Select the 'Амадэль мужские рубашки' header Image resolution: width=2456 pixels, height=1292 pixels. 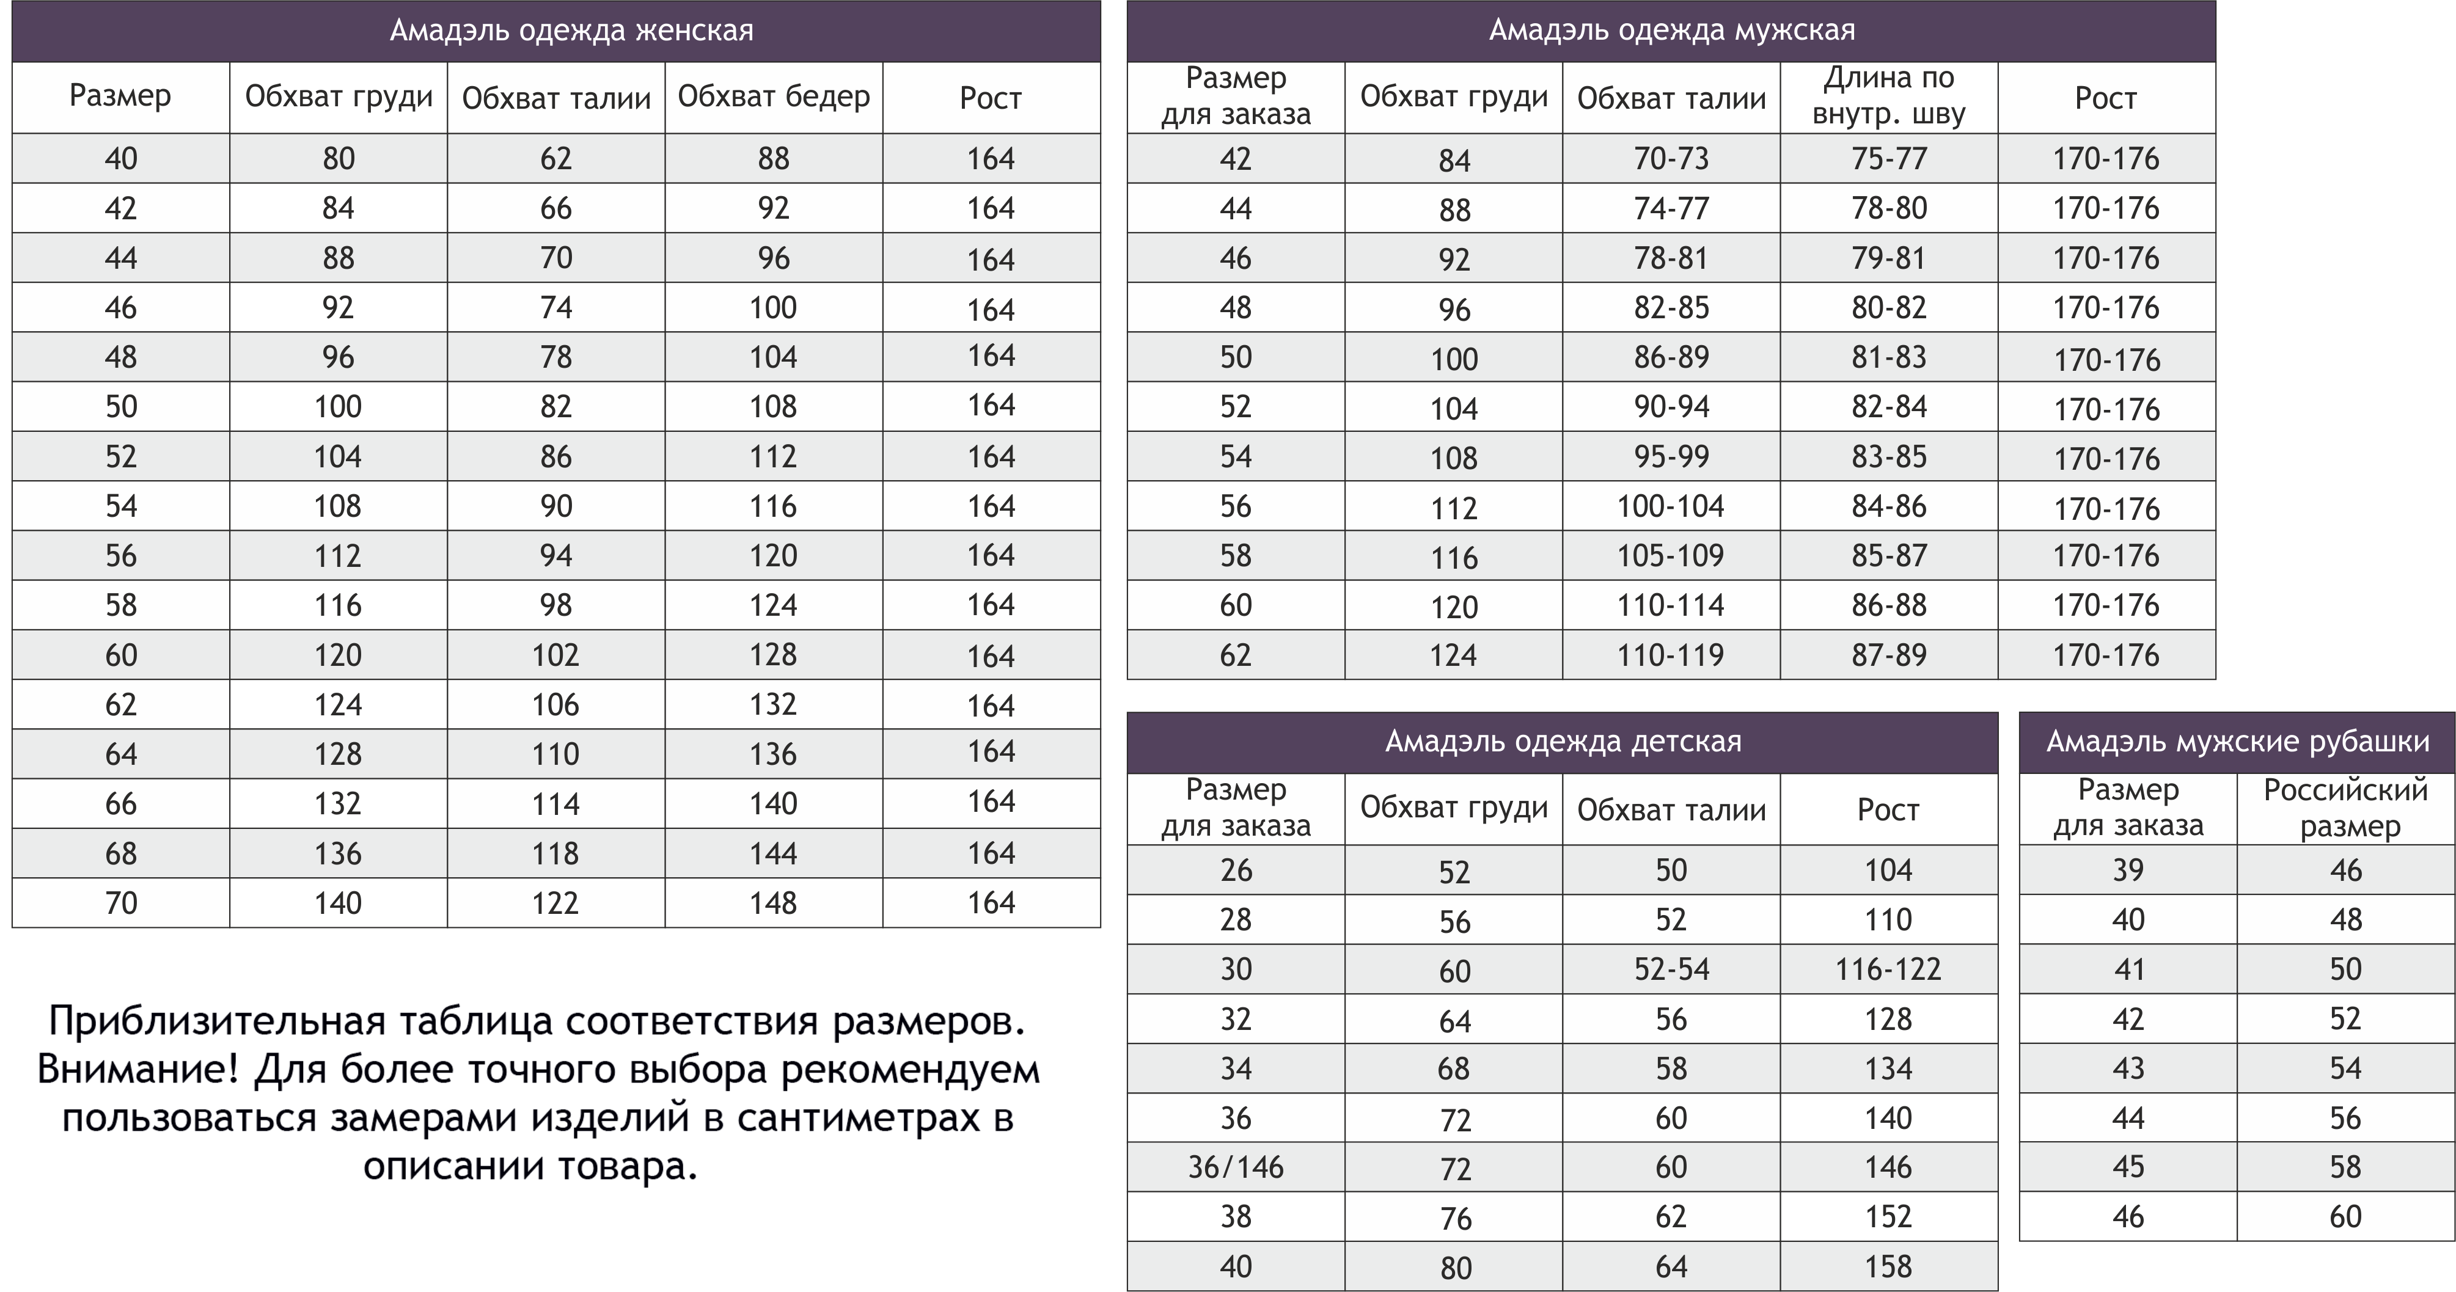(2238, 742)
